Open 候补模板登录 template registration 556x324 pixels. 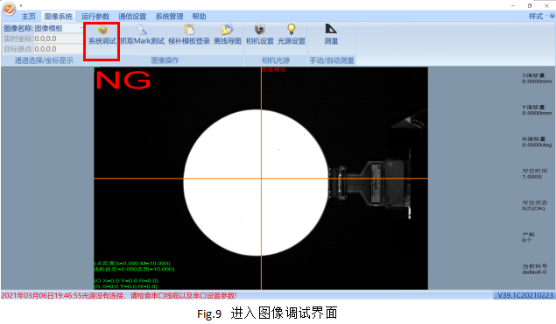(x=189, y=35)
